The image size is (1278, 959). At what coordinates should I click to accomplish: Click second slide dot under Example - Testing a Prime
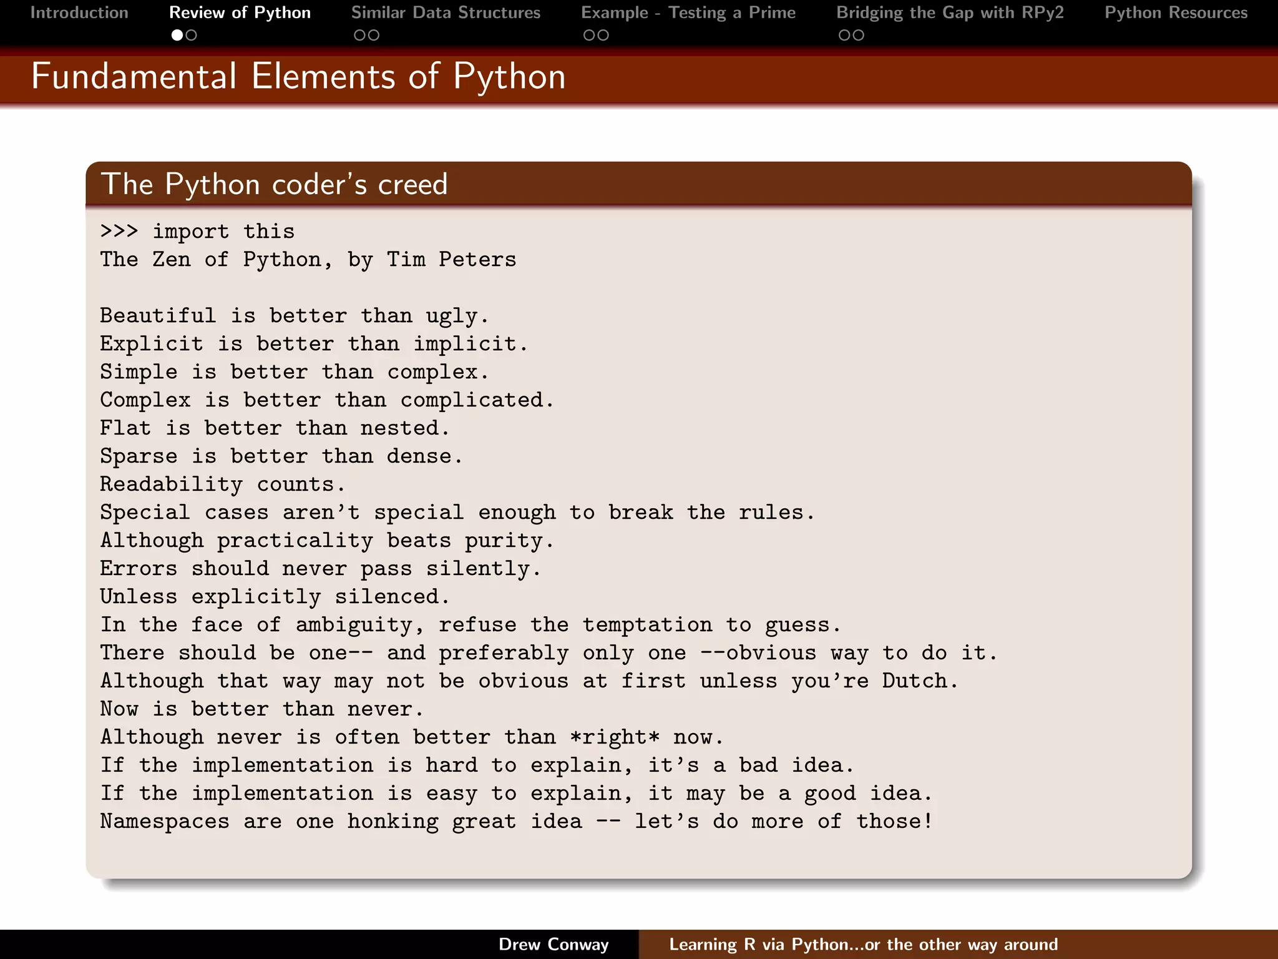[603, 36]
